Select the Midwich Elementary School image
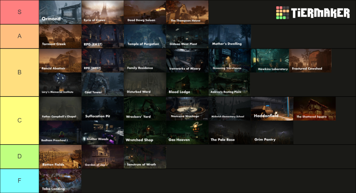The height and width of the screenshot is (193, 356). [230, 108]
